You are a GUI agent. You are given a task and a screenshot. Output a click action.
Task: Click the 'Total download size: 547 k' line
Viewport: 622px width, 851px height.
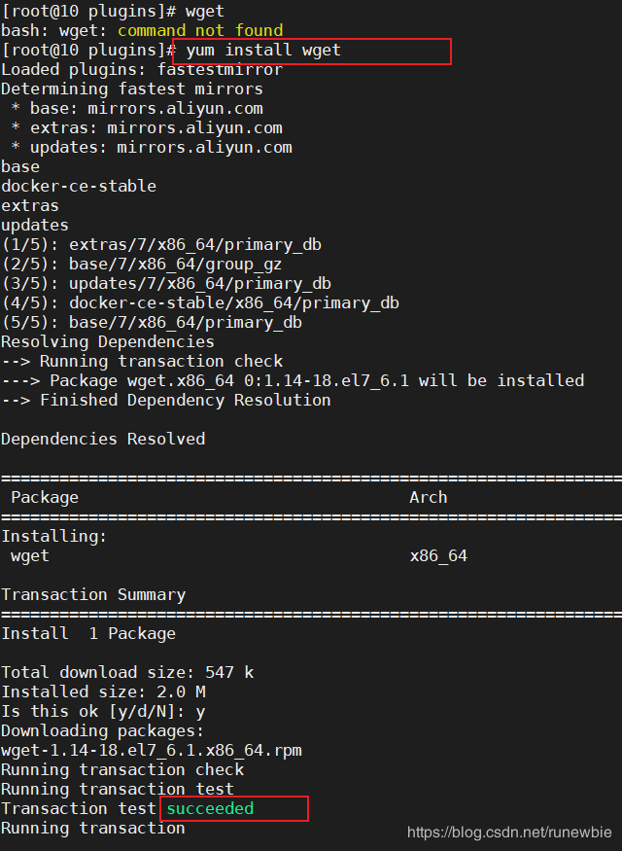click(x=127, y=673)
